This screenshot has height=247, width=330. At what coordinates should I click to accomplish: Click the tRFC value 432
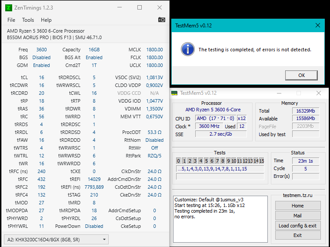[41, 179]
